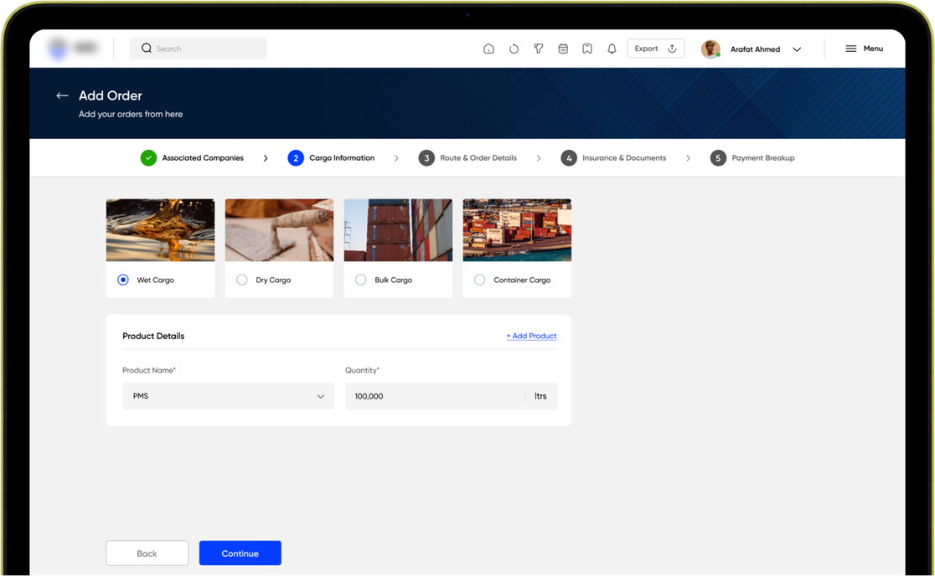Click the Continue button
The height and width of the screenshot is (576, 935).
(240, 553)
